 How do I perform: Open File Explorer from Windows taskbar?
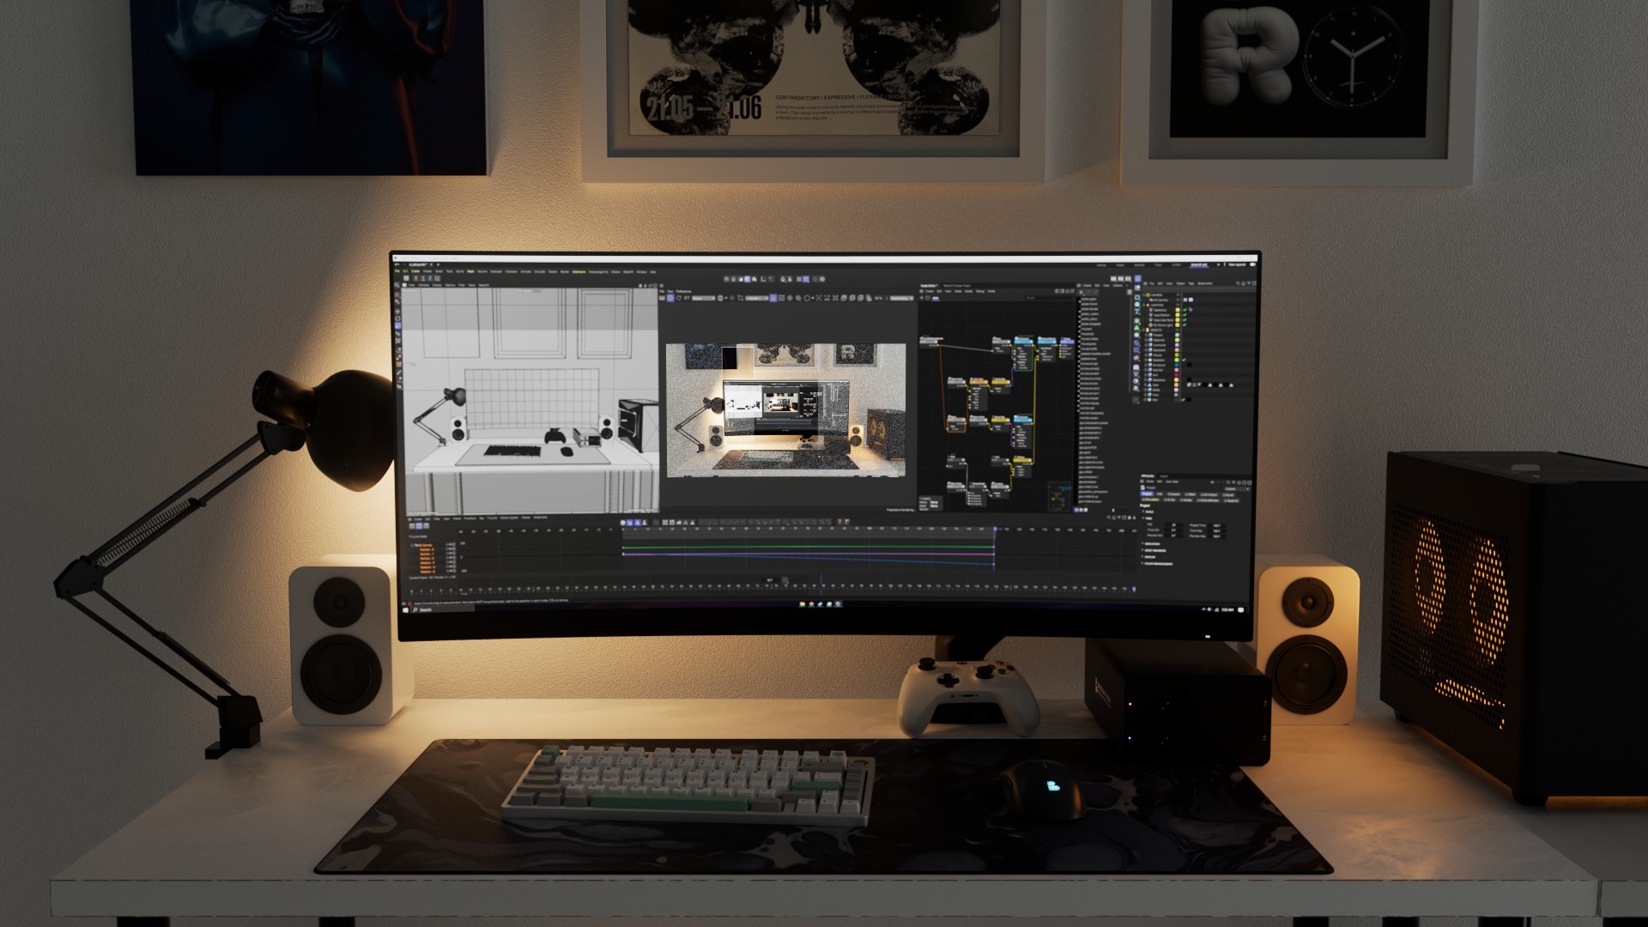pyautogui.click(x=802, y=603)
